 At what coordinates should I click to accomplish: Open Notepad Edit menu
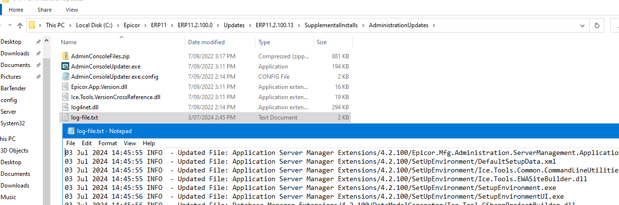point(87,143)
